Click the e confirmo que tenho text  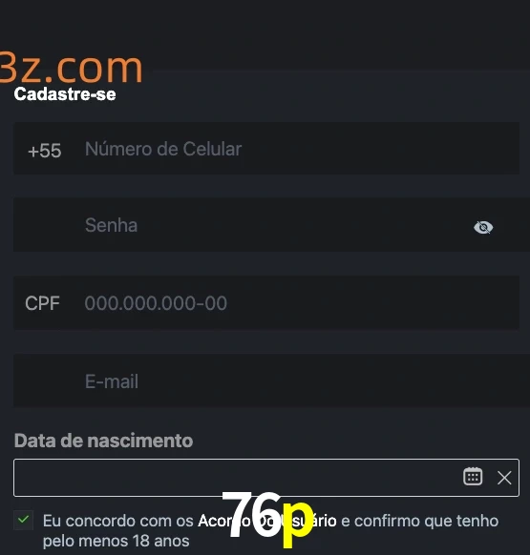tap(420, 521)
